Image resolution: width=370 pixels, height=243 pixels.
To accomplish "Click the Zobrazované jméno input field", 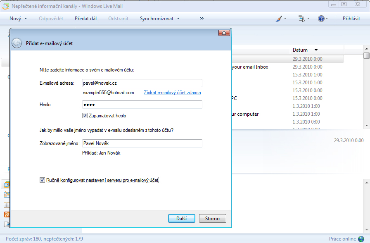I will (x=142, y=143).
